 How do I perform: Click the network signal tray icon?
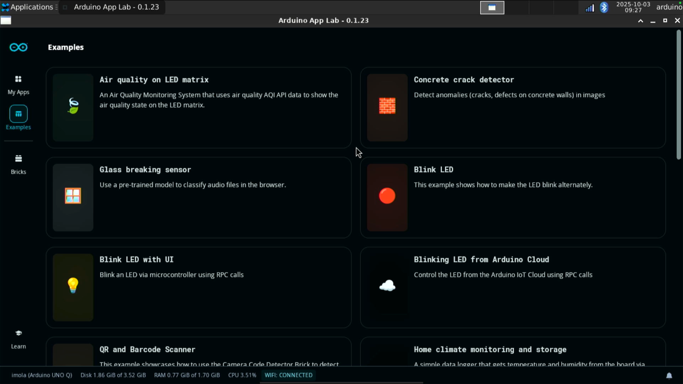(x=590, y=8)
